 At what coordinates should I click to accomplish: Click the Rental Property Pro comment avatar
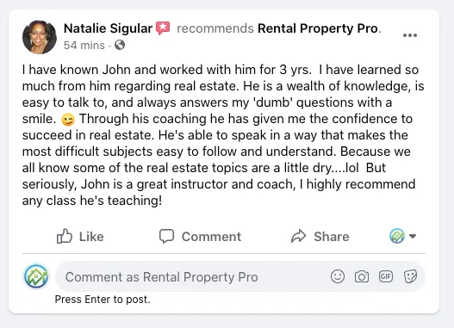(x=36, y=276)
